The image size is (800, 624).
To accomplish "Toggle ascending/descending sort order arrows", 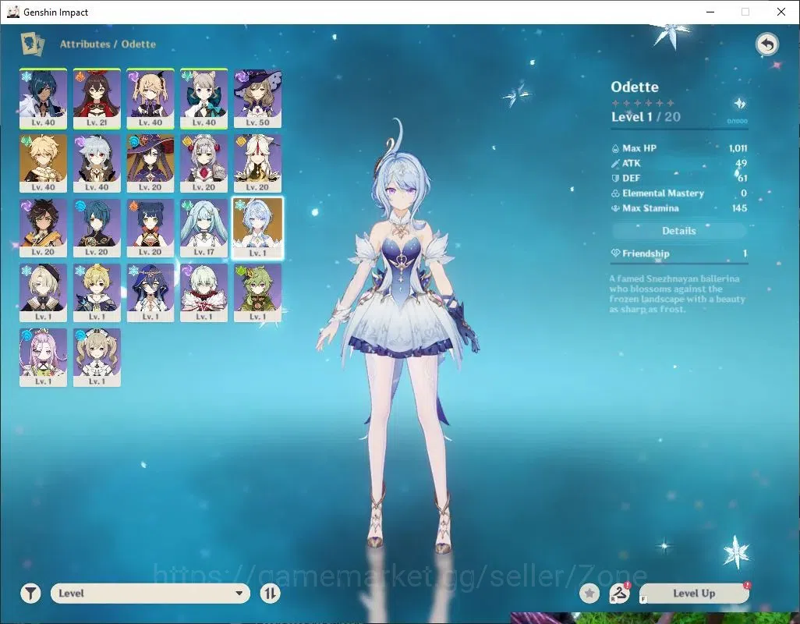I will tap(271, 594).
